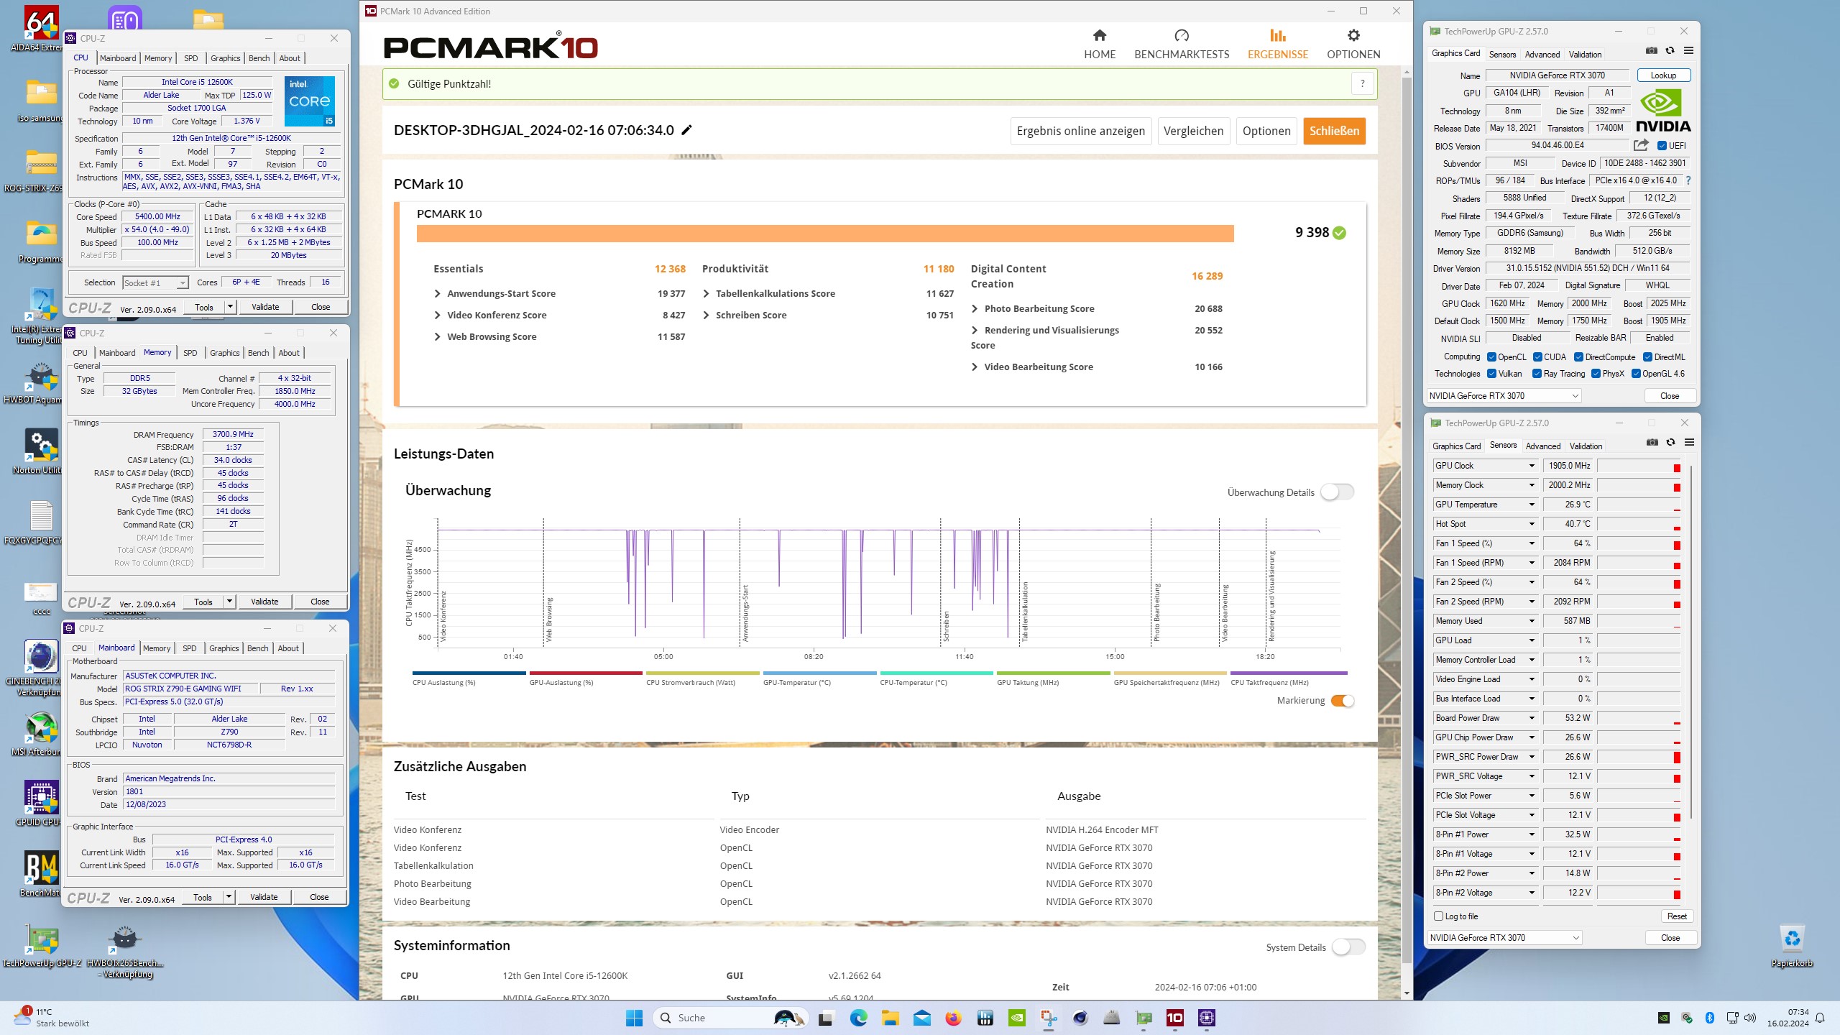Screen dimensions: 1840x1035
Task: Open Advanced tab in GPU-Z Sensors window
Action: (1542, 446)
